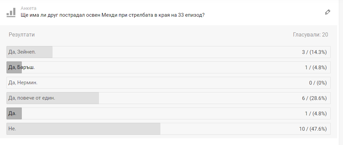Screen dimensions: 343x145
Task: Select the 'Да, Зейнеп.' option label
Action: (22, 52)
